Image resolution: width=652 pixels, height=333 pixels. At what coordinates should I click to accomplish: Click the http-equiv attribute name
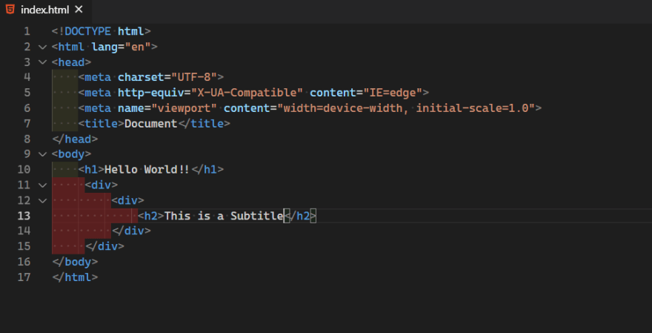(x=151, y=93)
